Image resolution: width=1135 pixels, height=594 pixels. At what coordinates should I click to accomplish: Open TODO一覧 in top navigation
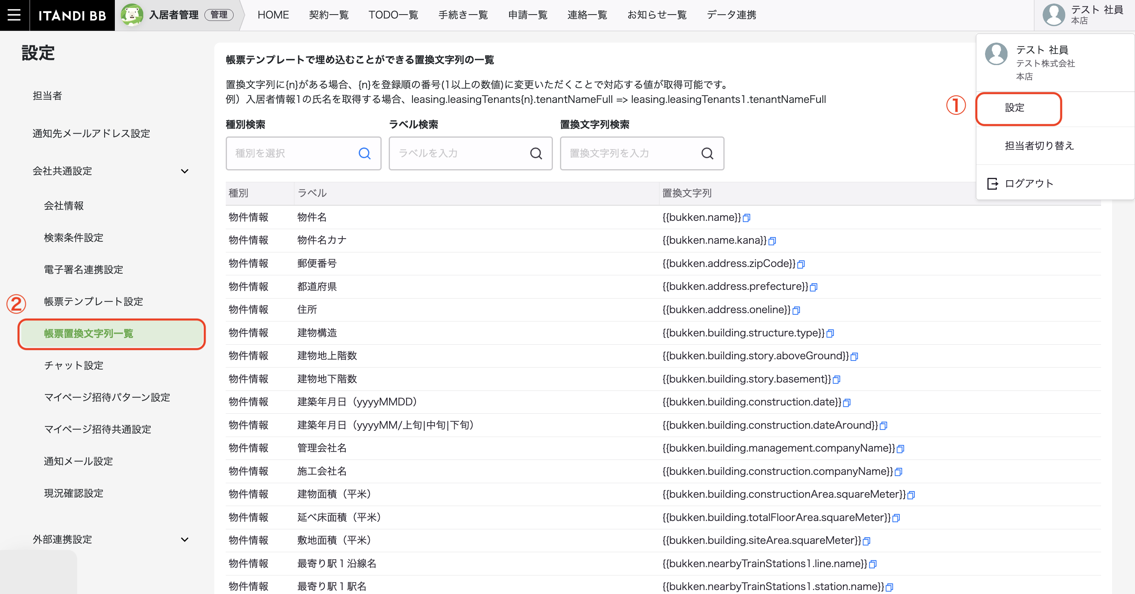click(393, 15)
